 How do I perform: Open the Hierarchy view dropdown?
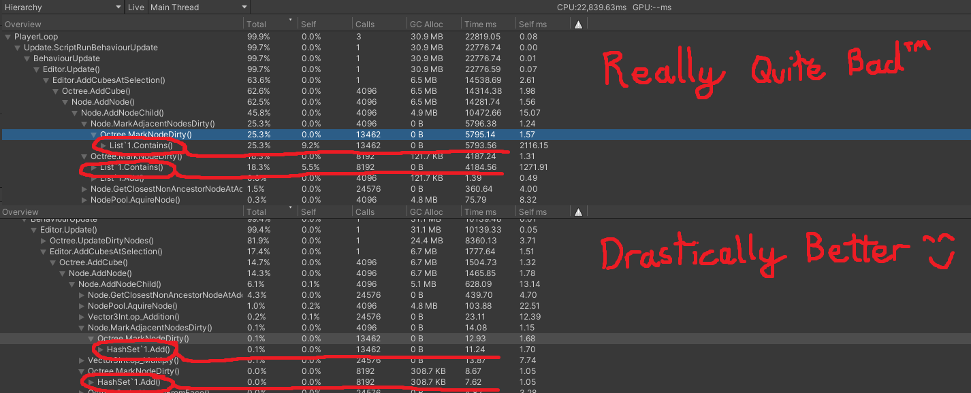click(62, 7)
